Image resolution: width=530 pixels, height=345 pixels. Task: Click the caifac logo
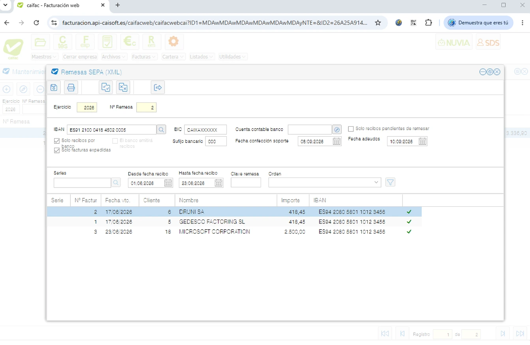pos(13,50)
